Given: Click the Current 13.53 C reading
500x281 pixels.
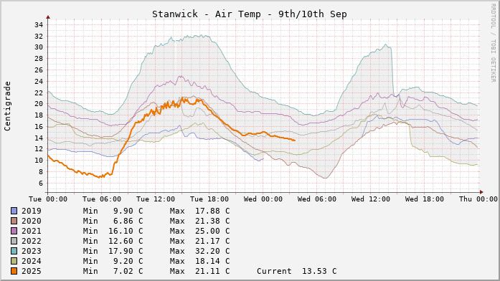Looking at the screenshot, I should tap(297, 271).
